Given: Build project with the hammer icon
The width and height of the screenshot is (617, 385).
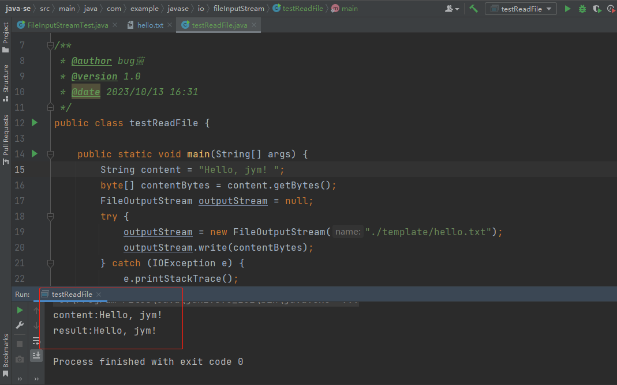Looking at the screenshot, I should tap(474, 8).
